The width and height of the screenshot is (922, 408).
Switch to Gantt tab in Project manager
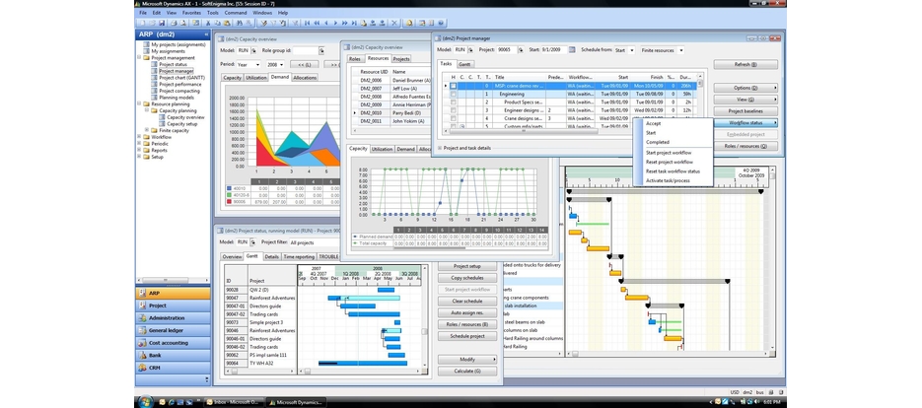[x=463, y=64]
